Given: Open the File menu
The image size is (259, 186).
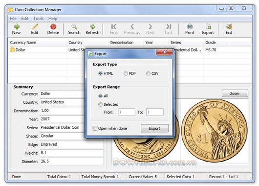Looking at the screenshot, I should point(13,19).
